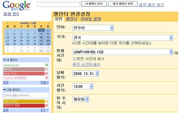
Task: Click 설정 link under 다른 캘린더
Action: click(6, 110)
